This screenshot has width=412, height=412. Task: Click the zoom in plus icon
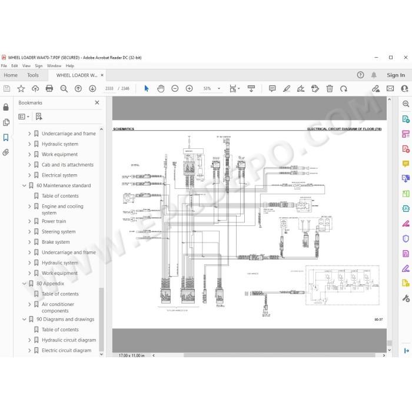click(189, 88)
